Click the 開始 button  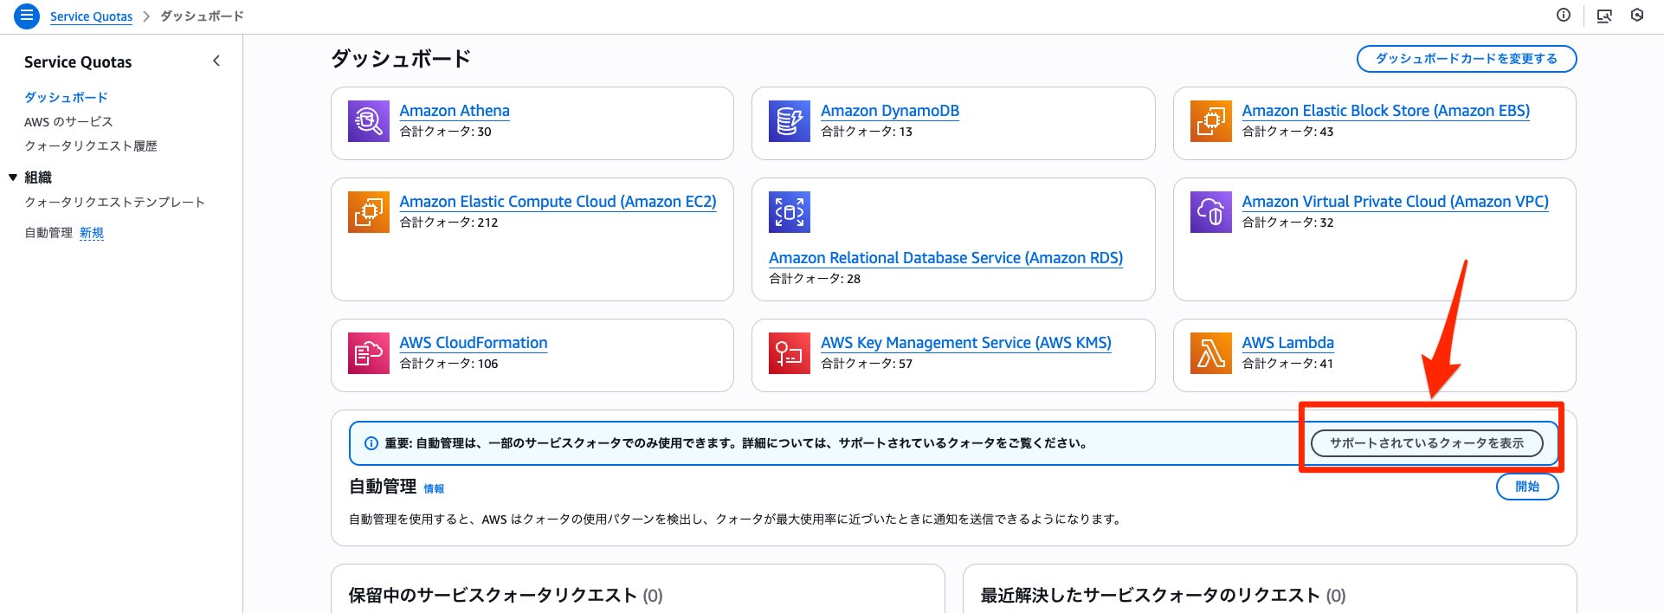click(1527, 487)
